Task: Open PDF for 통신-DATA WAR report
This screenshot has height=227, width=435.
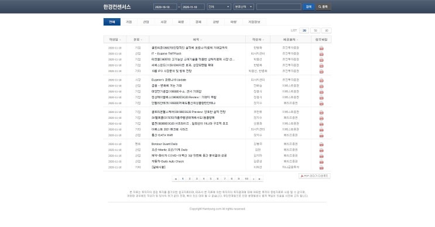Action: [321, 135]
